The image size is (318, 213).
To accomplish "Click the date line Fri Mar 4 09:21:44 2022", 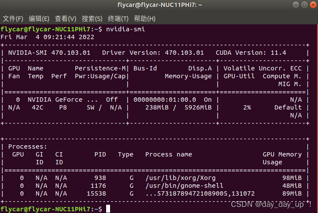I will coord(47,37).
